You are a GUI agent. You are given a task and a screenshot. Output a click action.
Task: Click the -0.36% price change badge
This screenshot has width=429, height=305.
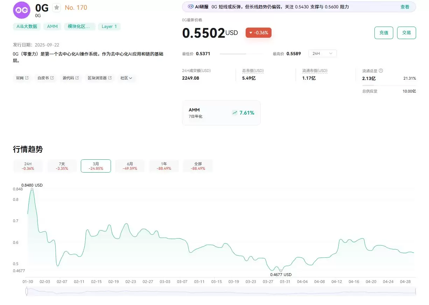[259, 33]
